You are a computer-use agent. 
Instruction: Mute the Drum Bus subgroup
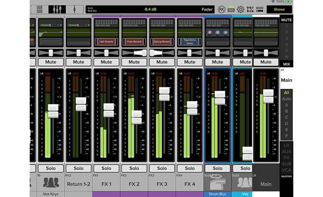[217, 62]
